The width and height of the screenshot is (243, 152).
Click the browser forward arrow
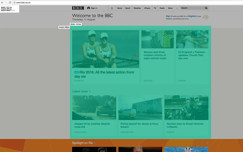(x=6, y=3)
